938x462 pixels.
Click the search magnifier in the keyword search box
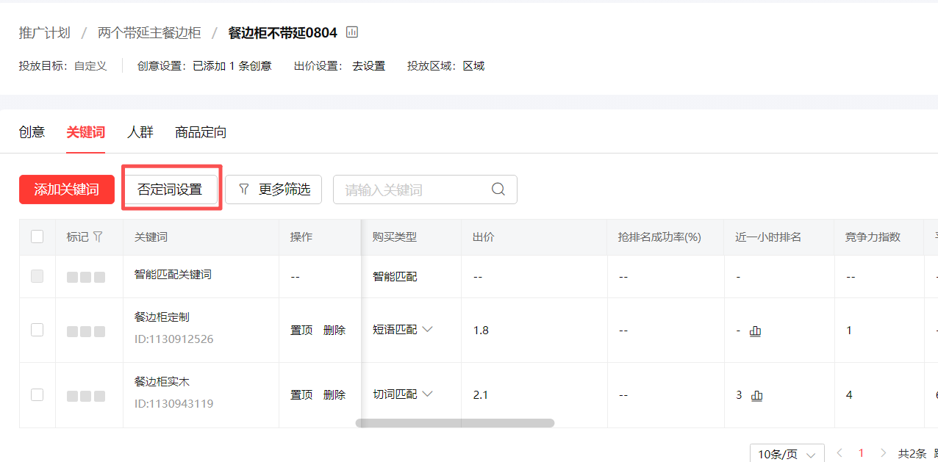click(498, 190)
